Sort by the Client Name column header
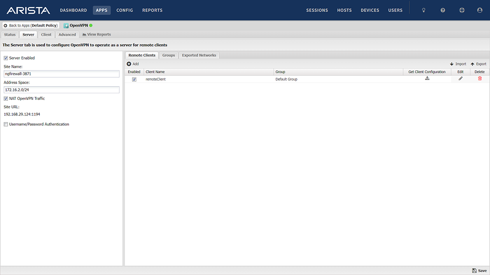The image size is (490, 275). point(209,72)
